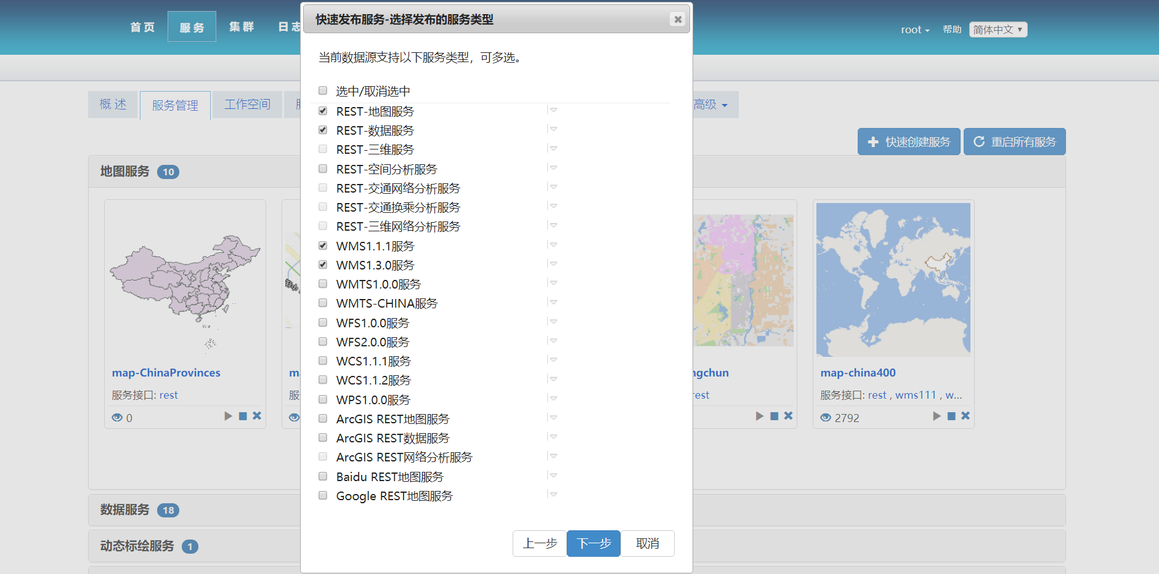Enable the REST-三维服务 checkbox

click(x=323, y=149)
